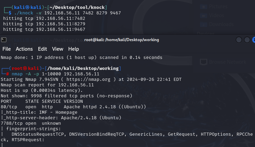Maximize the root@kali terminal window
The width and height of the screenshot is (255, 147).
247,40
